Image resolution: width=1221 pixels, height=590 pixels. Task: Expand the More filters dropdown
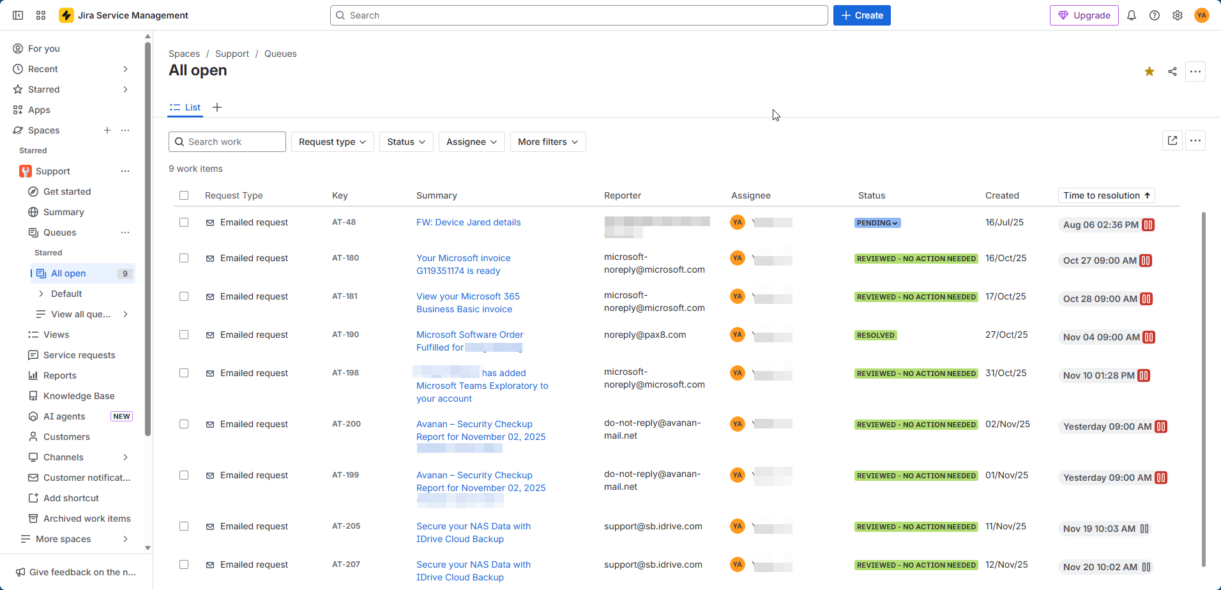(548, 142)
